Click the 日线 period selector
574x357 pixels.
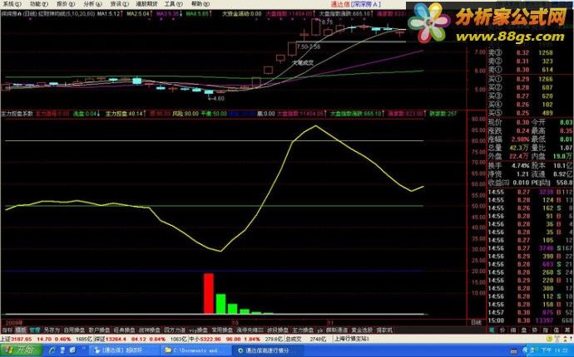477,323
